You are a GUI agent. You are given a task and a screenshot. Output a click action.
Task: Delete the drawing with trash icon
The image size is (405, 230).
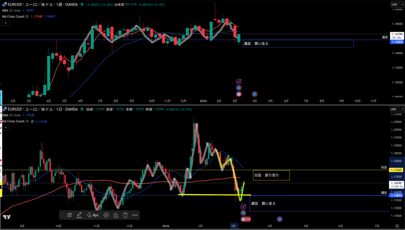point(125,215)
